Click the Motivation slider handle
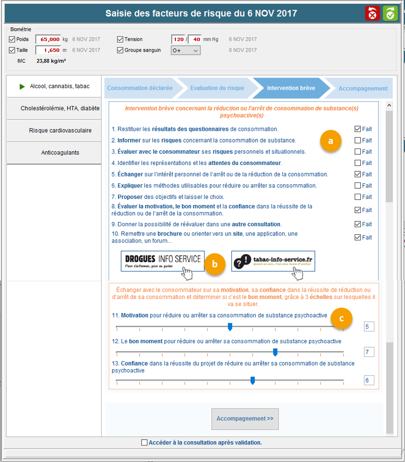 (x=230, y=326)
